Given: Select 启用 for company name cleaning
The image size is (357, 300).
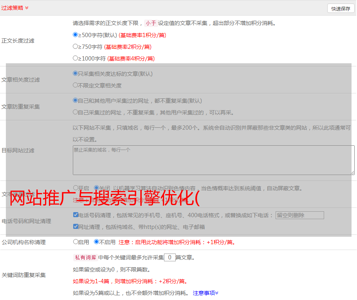Looking at the screenshot, I should pyautogui.click(x=76, y=242).
